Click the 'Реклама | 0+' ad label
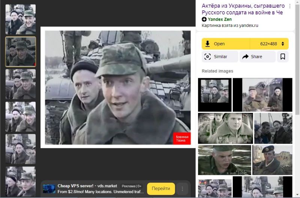This screenshot has height=198, width=300. click(x=132, y=186)
